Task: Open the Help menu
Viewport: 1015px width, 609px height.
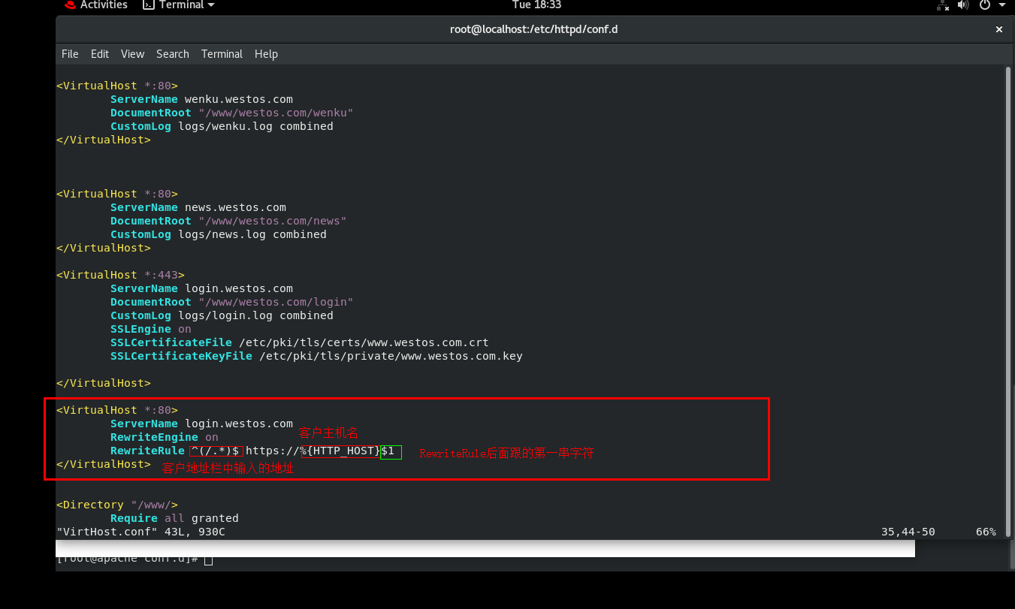Action: pyautogui.click(x=266, y=54)
